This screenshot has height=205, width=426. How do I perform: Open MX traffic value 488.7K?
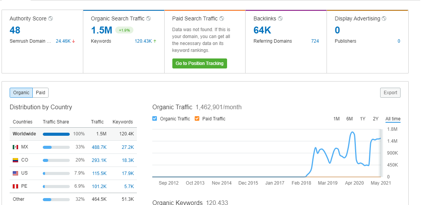tap(99, 147)
